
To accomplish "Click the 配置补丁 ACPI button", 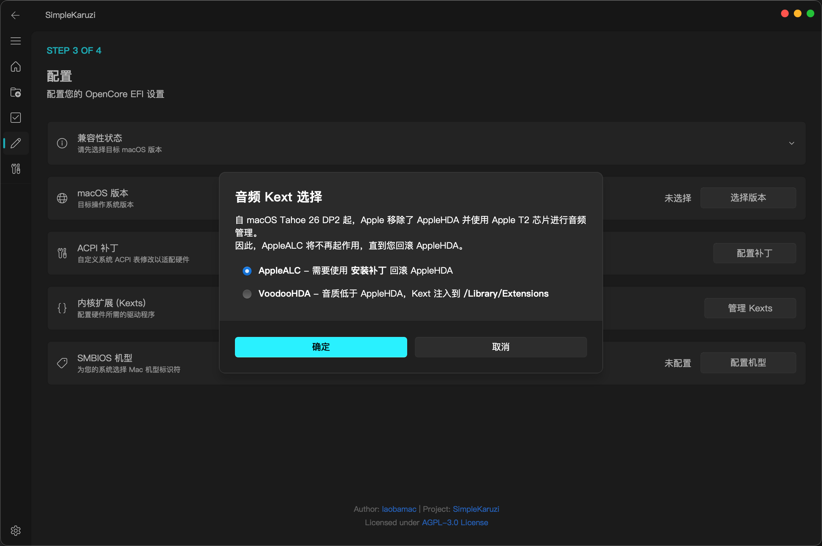I will pos(754,253).
